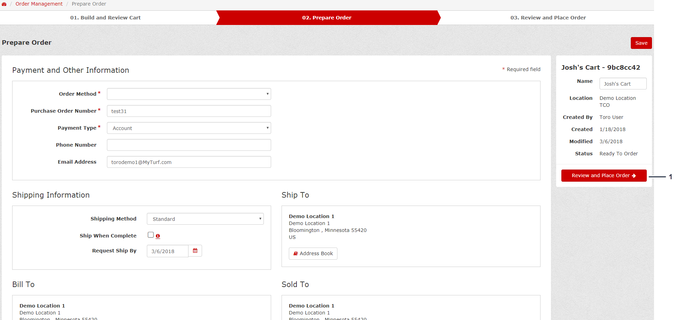The height and width of the screenshot is (320, 678).
Task: Click the home dashboard icon in breadcrumb
Action: pyautogui.click(x=4, y=4)
